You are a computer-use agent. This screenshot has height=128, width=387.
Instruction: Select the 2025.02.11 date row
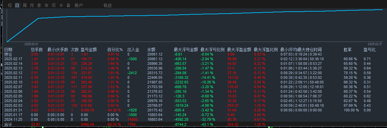coord(13,77)
